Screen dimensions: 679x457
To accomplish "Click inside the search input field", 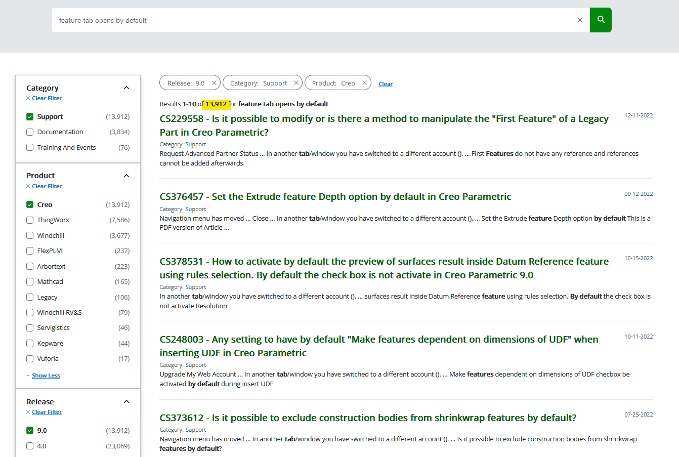I will pos(253,20).
